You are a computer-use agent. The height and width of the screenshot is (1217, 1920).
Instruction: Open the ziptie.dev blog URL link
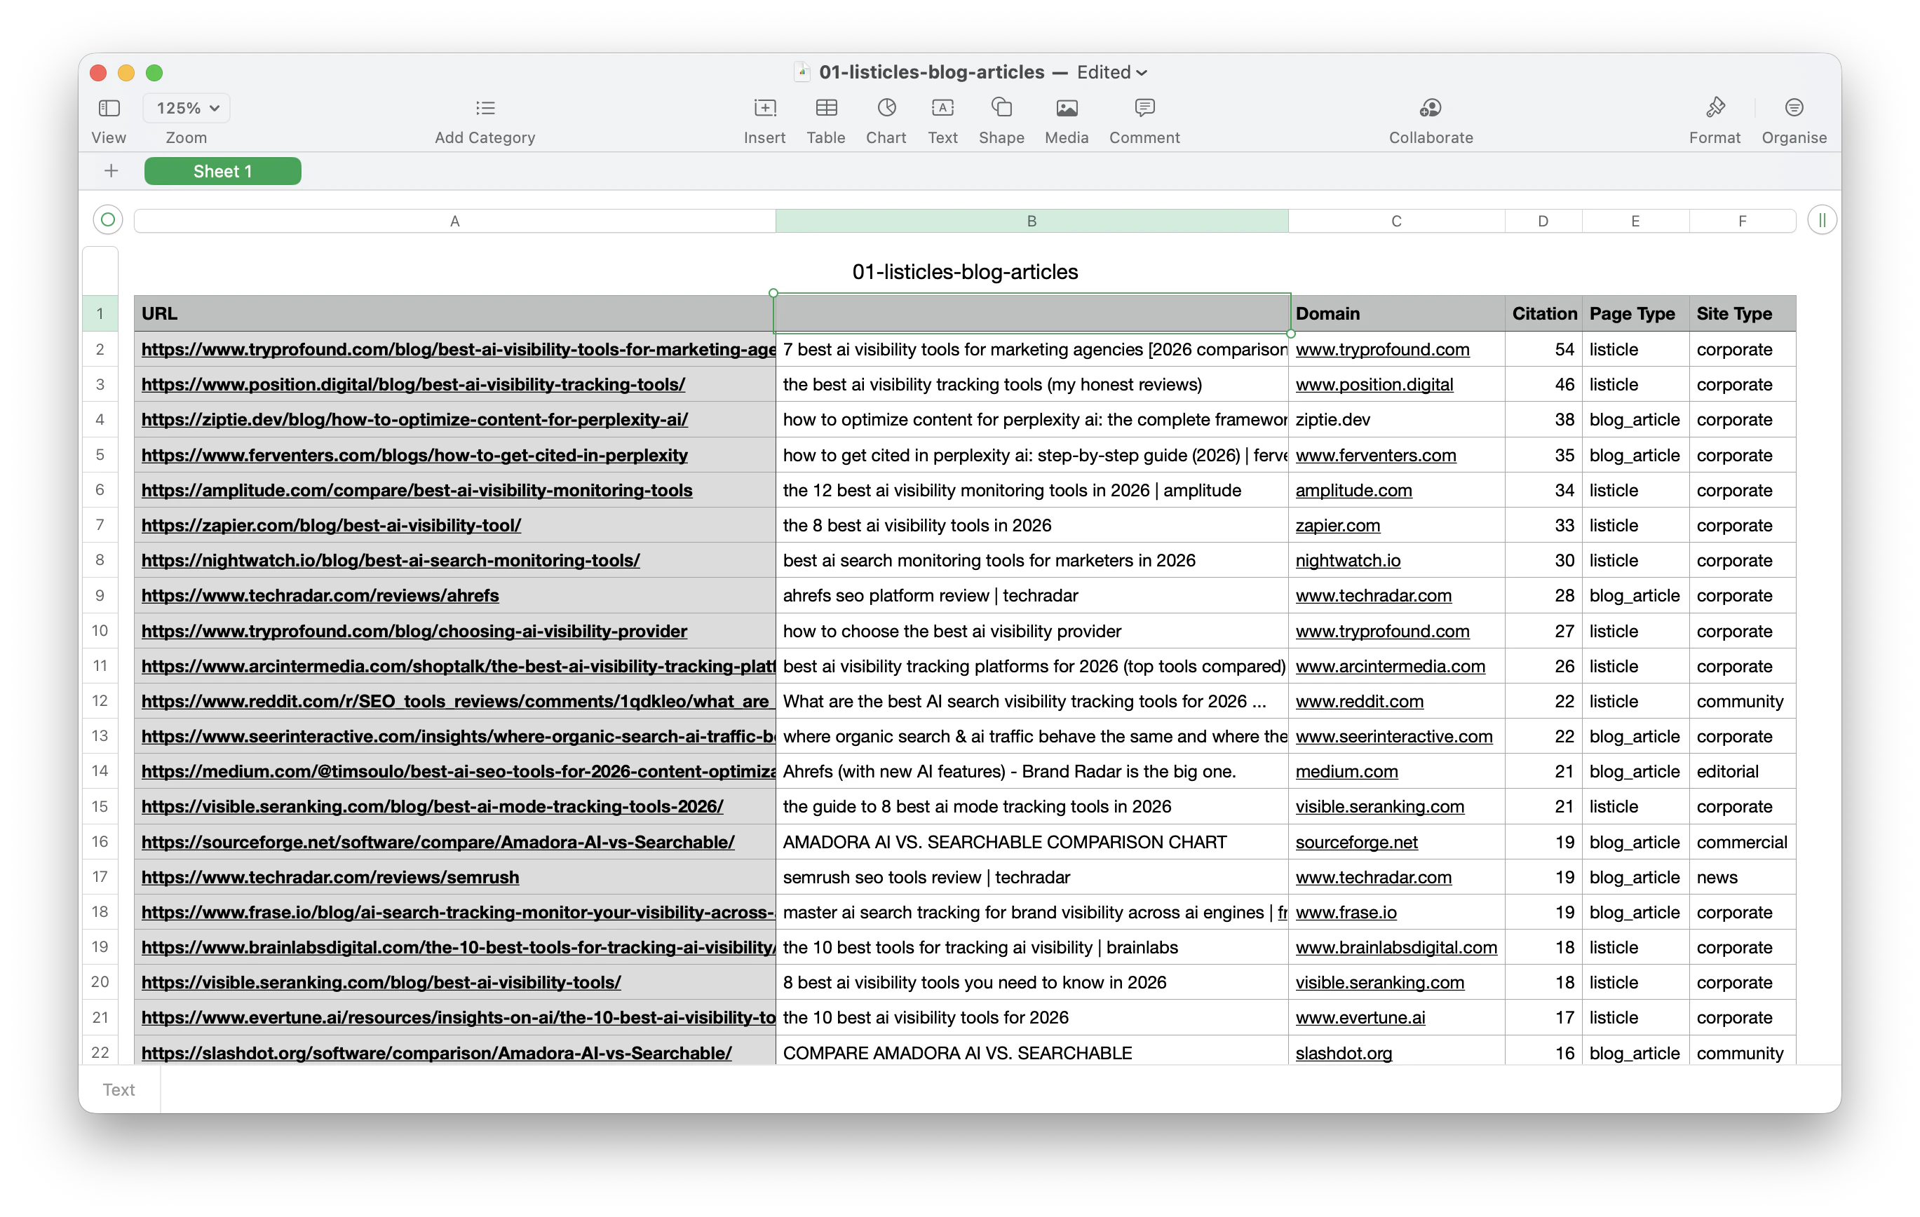click(x=414, y=419)
